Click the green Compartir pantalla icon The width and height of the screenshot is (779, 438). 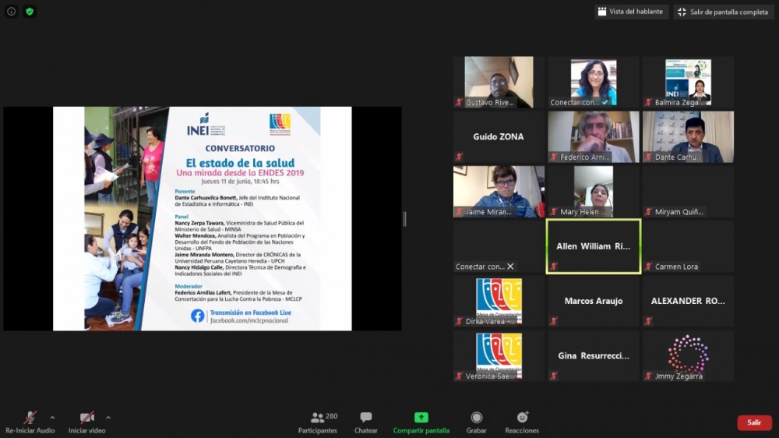[421, 418]
